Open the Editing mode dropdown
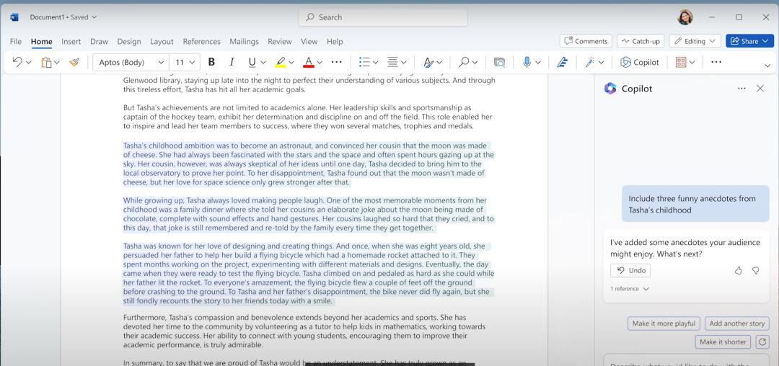Image resolution: width=779 pixels, height=366 pixels. pyautogui.click(x=695, y=41)
